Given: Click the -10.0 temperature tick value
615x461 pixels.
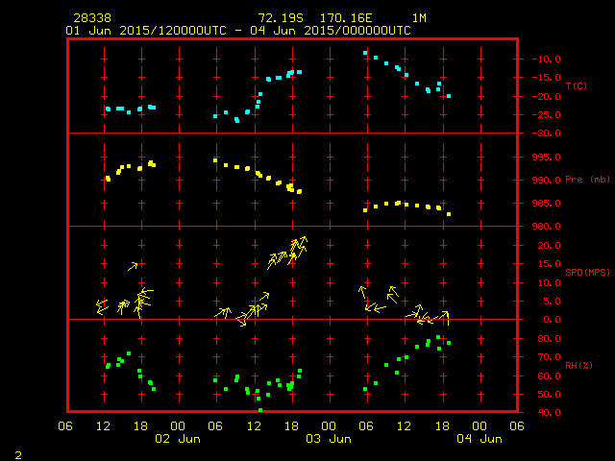Looking at the screenshot, I should [546, 60].
